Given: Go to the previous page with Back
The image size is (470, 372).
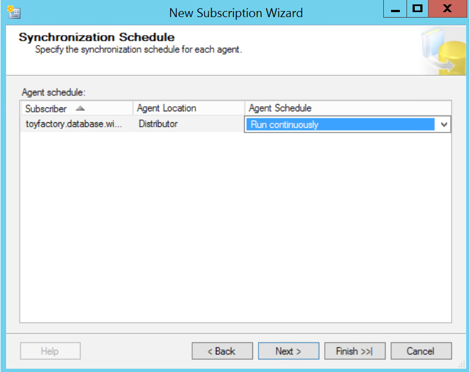Looking at the screenshot, I should pyautogui.click(x=222, y=351).
